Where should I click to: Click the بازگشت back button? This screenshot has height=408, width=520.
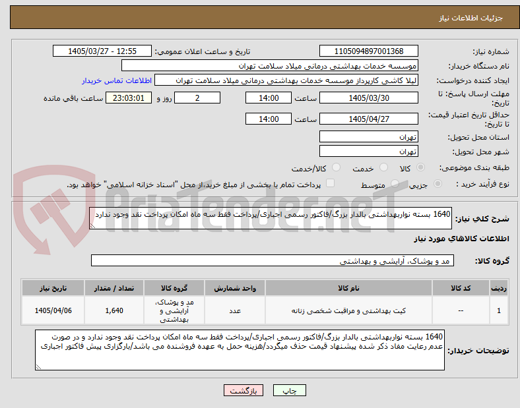244,391
